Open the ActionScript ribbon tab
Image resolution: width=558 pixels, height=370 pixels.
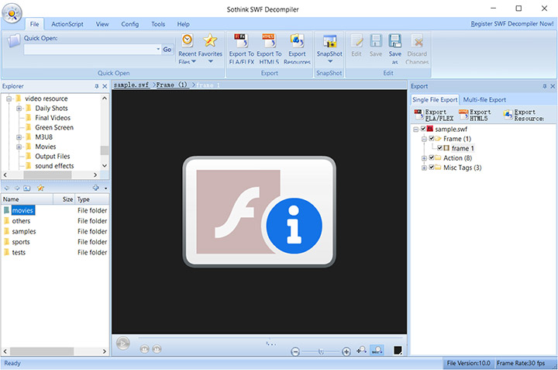(67, 24)
